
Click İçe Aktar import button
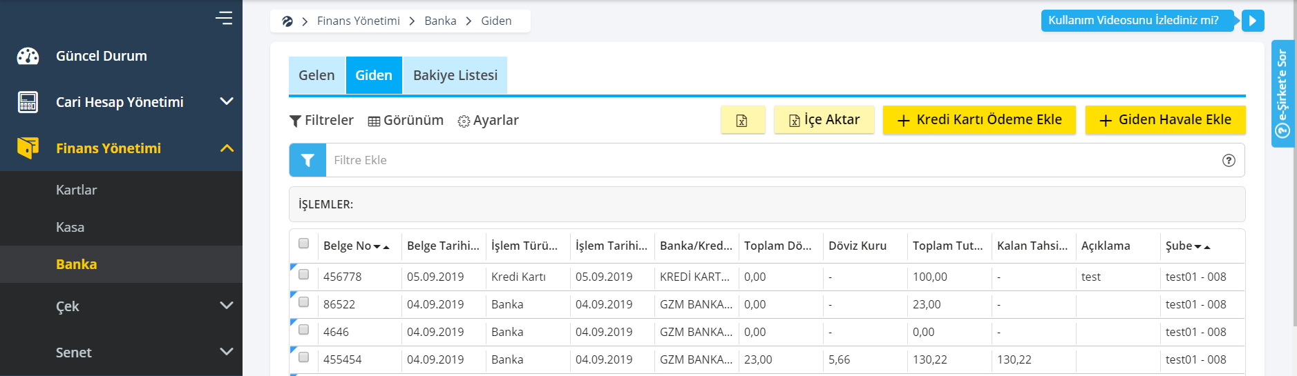pyautogui.click(x=824, y=120)
